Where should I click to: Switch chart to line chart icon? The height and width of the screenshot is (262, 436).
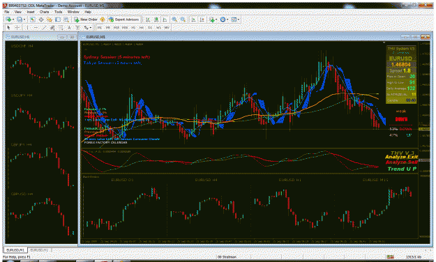pos(165,20)
